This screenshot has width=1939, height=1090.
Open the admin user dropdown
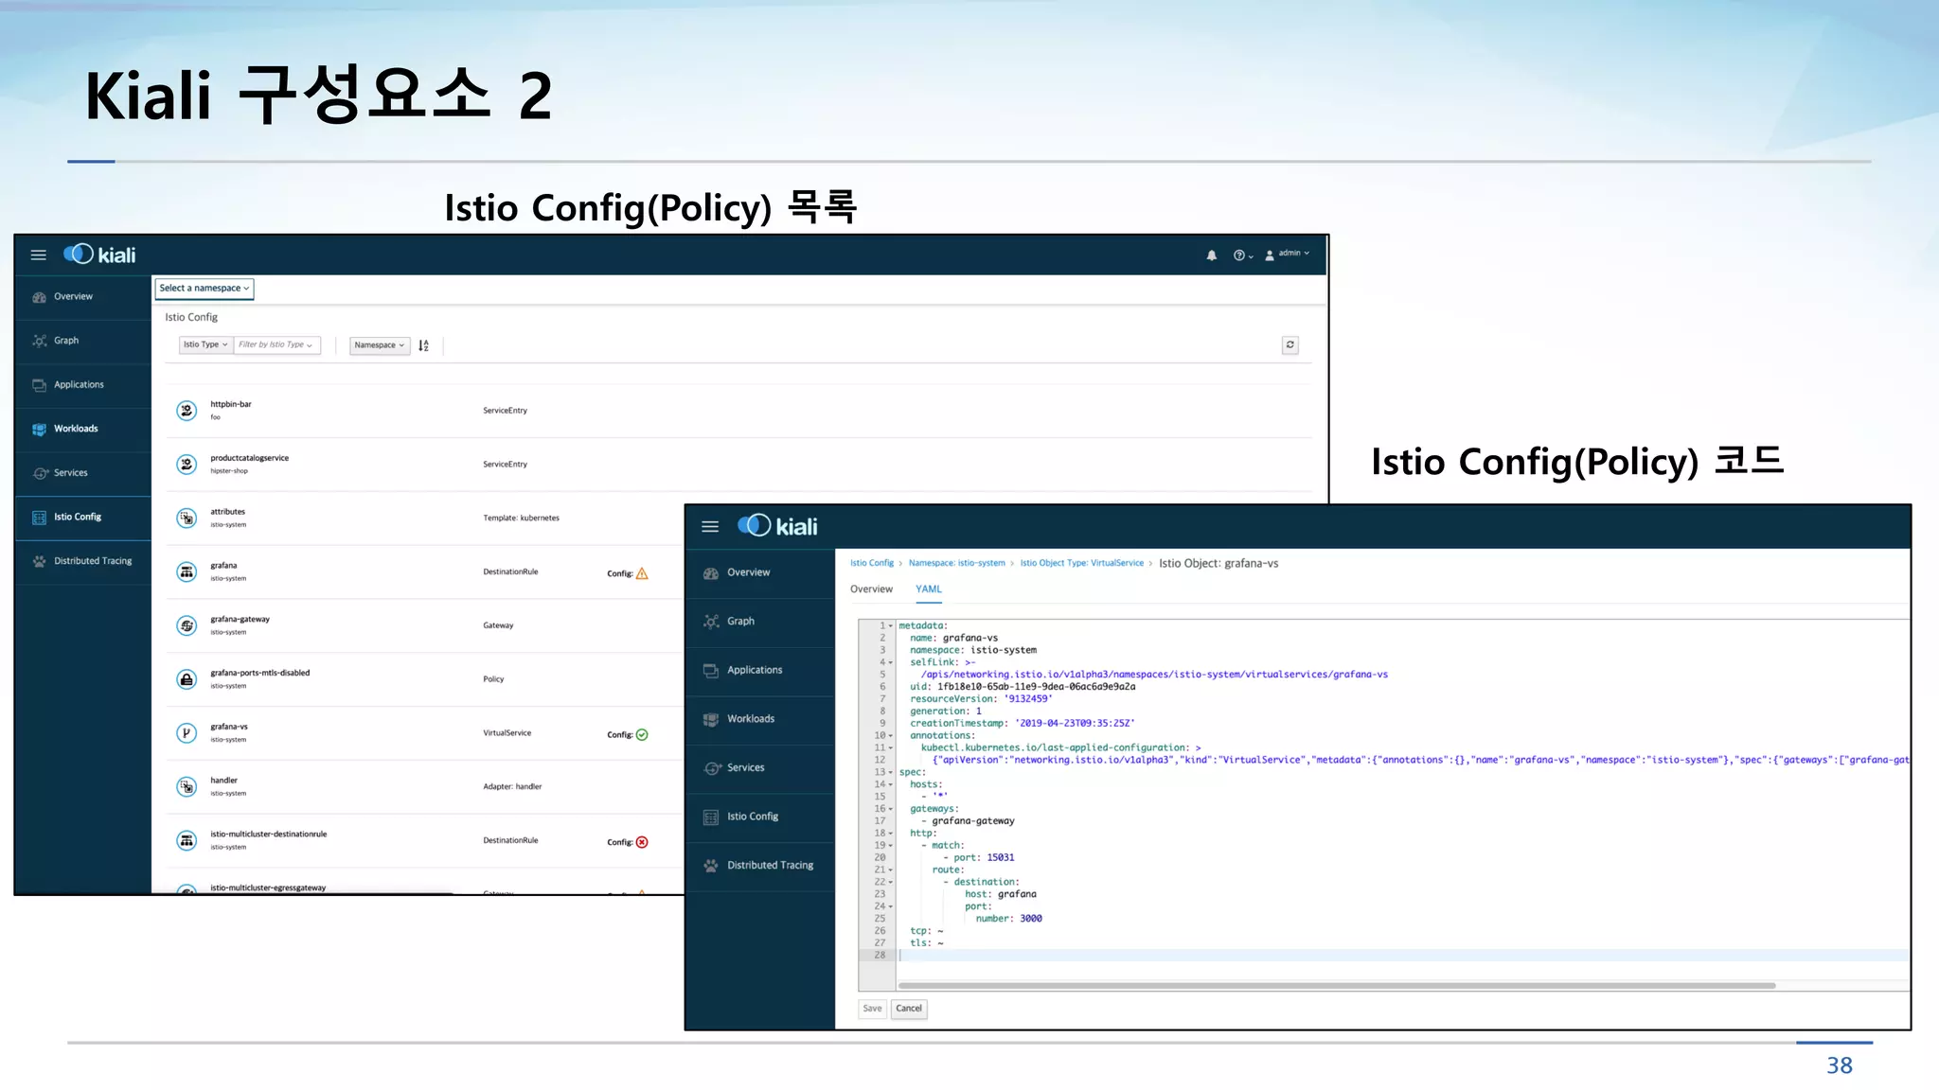[x=1288, y=254]
